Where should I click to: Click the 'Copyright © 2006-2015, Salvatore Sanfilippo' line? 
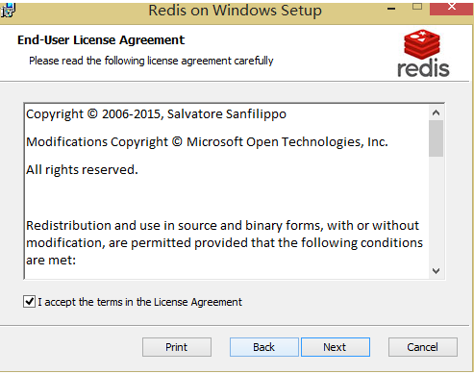[156, 114]
